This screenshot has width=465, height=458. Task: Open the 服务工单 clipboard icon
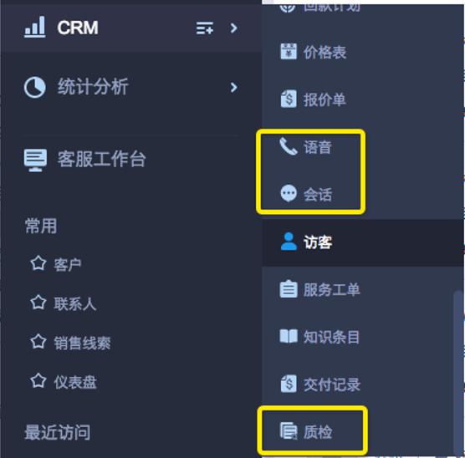coord(289,288)
